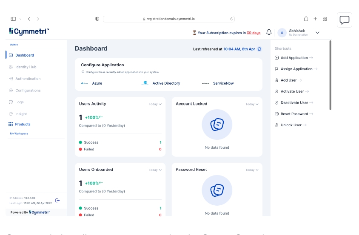Click the browser share icon
Viewport: 359px width, 235px height.
point(306,19)
